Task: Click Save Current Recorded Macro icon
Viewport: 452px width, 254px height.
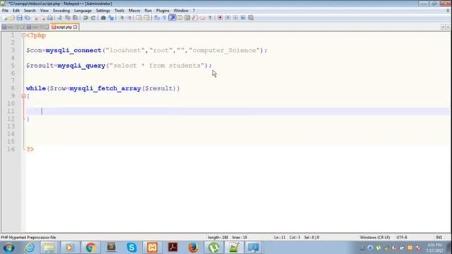Action: tap(251, 18)
